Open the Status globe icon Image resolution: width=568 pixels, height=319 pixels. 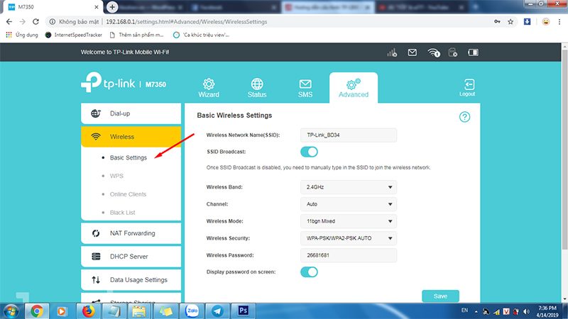point(257,88)
